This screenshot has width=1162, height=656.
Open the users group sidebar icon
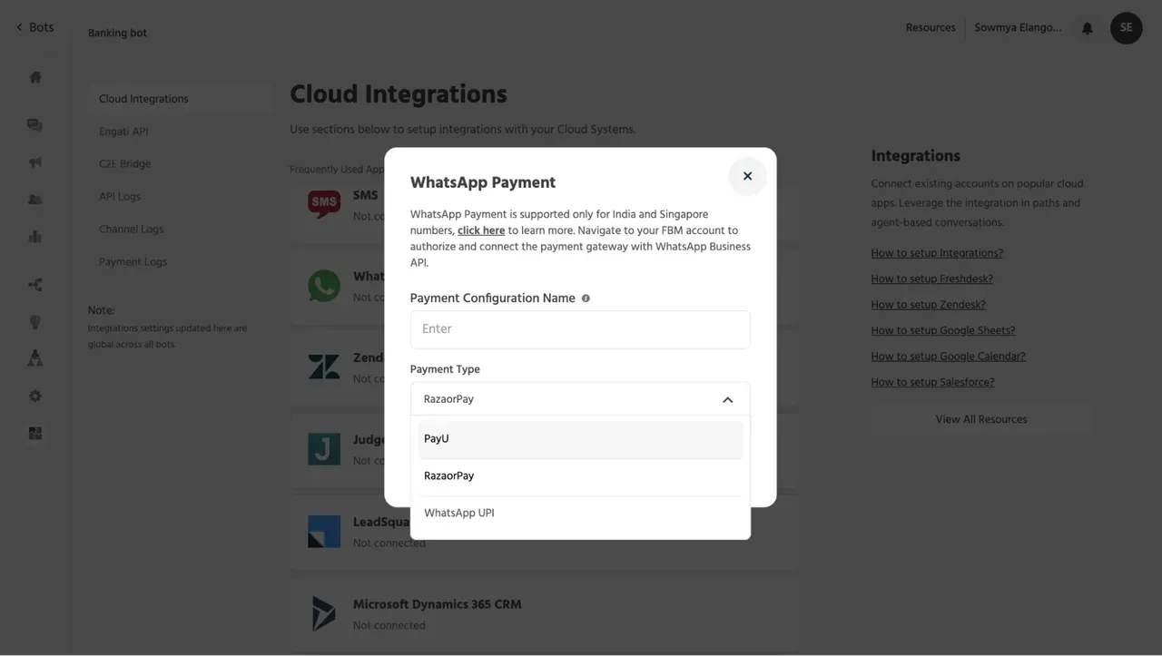(x=35, y=200)
